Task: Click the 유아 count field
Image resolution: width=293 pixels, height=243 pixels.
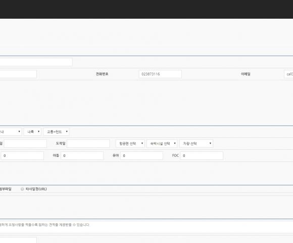Action: (x=141, y=155)
